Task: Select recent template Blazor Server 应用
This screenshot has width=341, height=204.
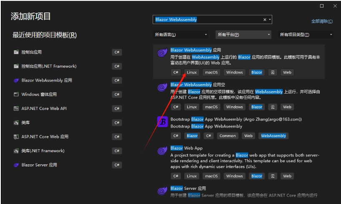Action: pos(39,165)
